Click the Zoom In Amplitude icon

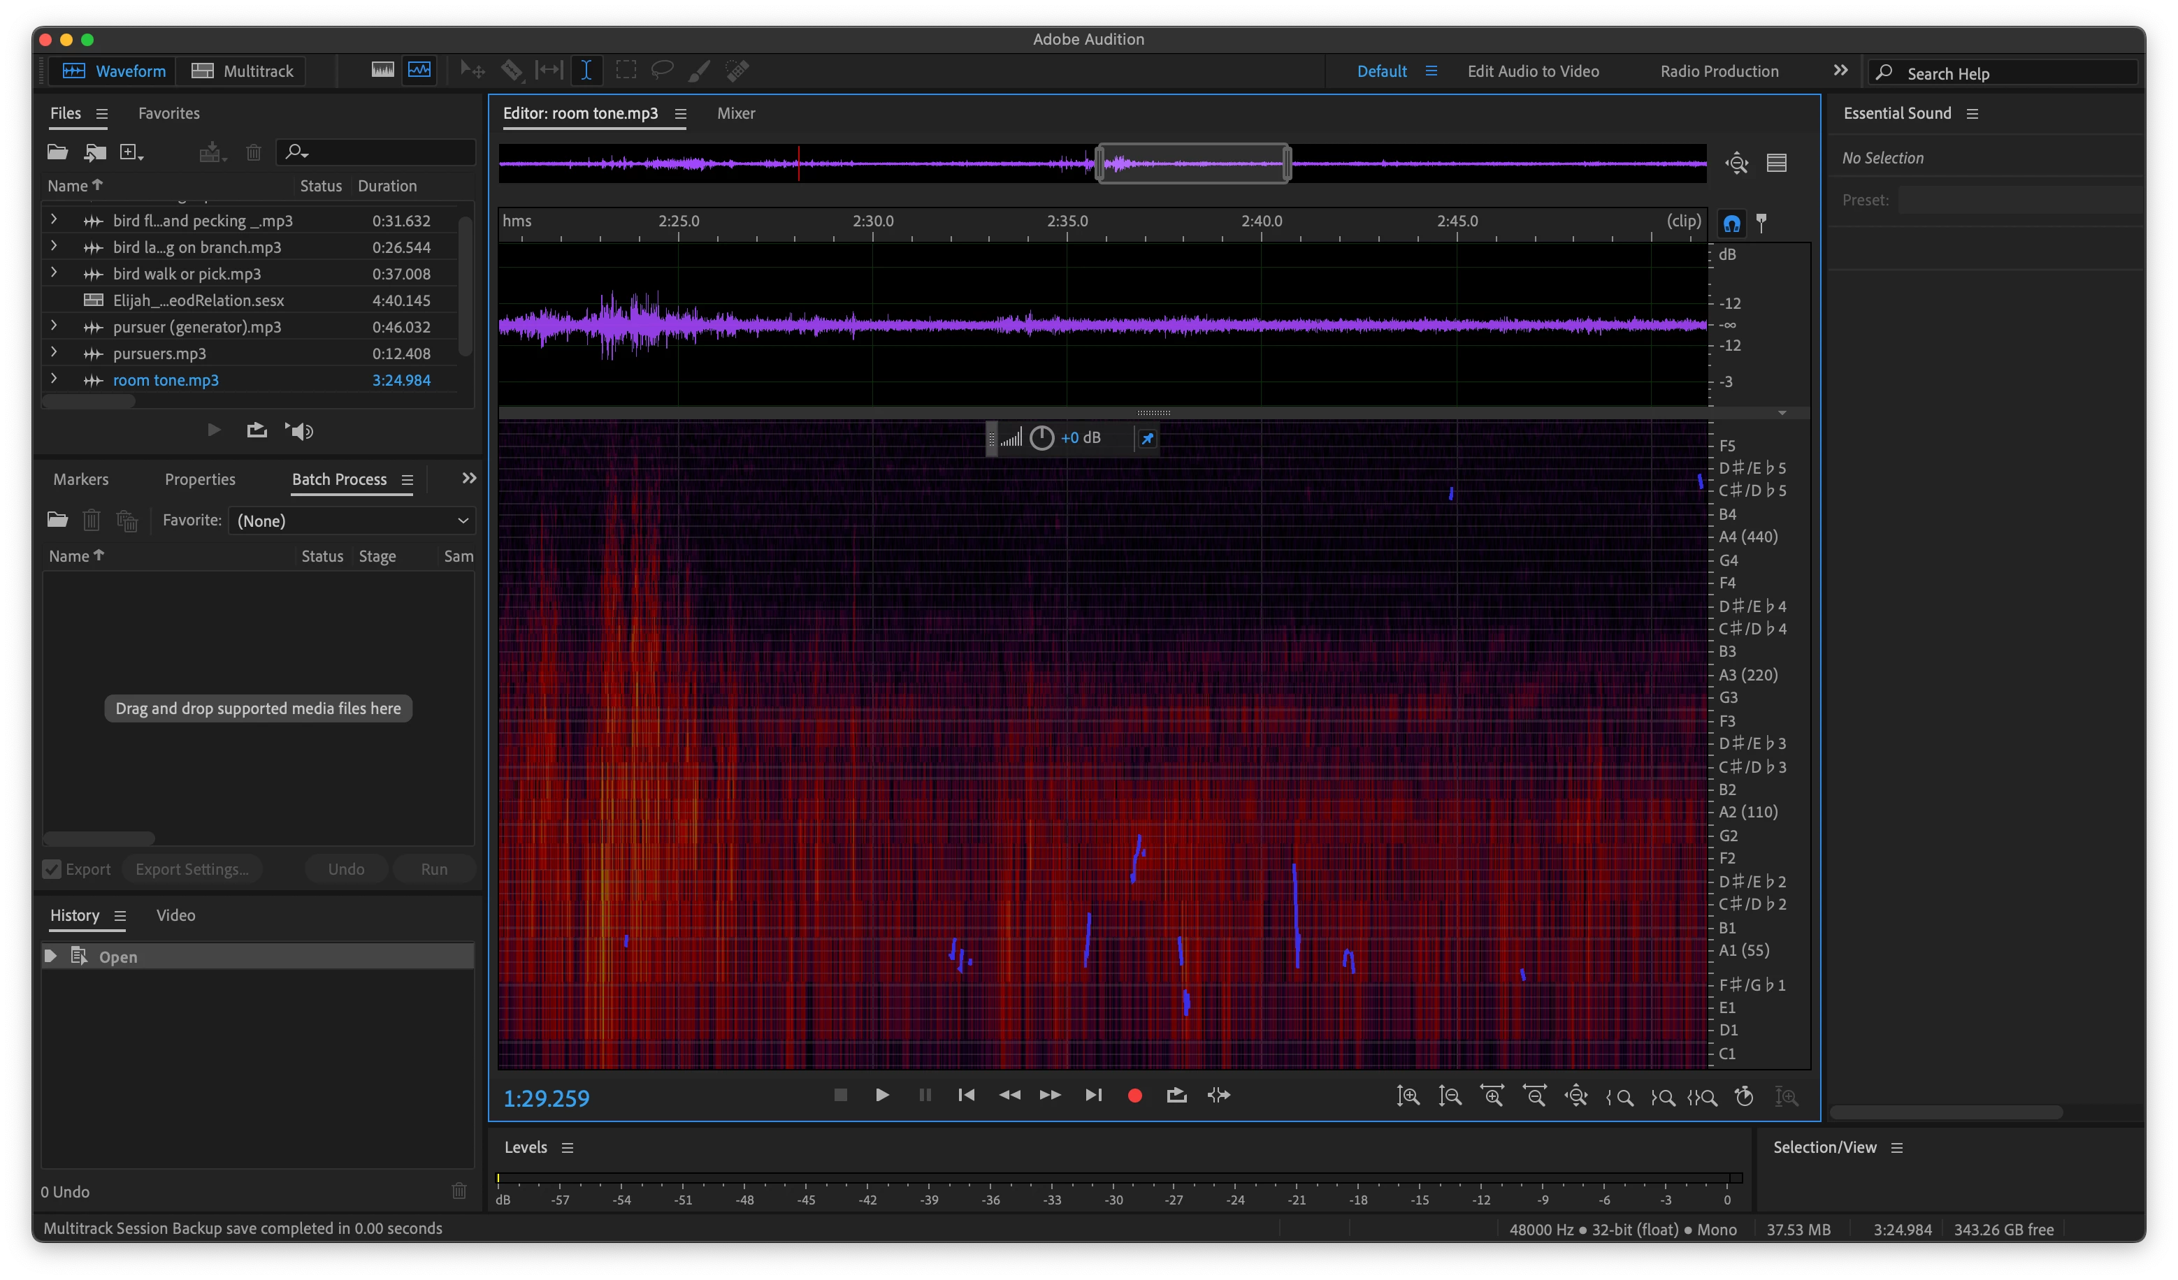click(1408, 1096)
